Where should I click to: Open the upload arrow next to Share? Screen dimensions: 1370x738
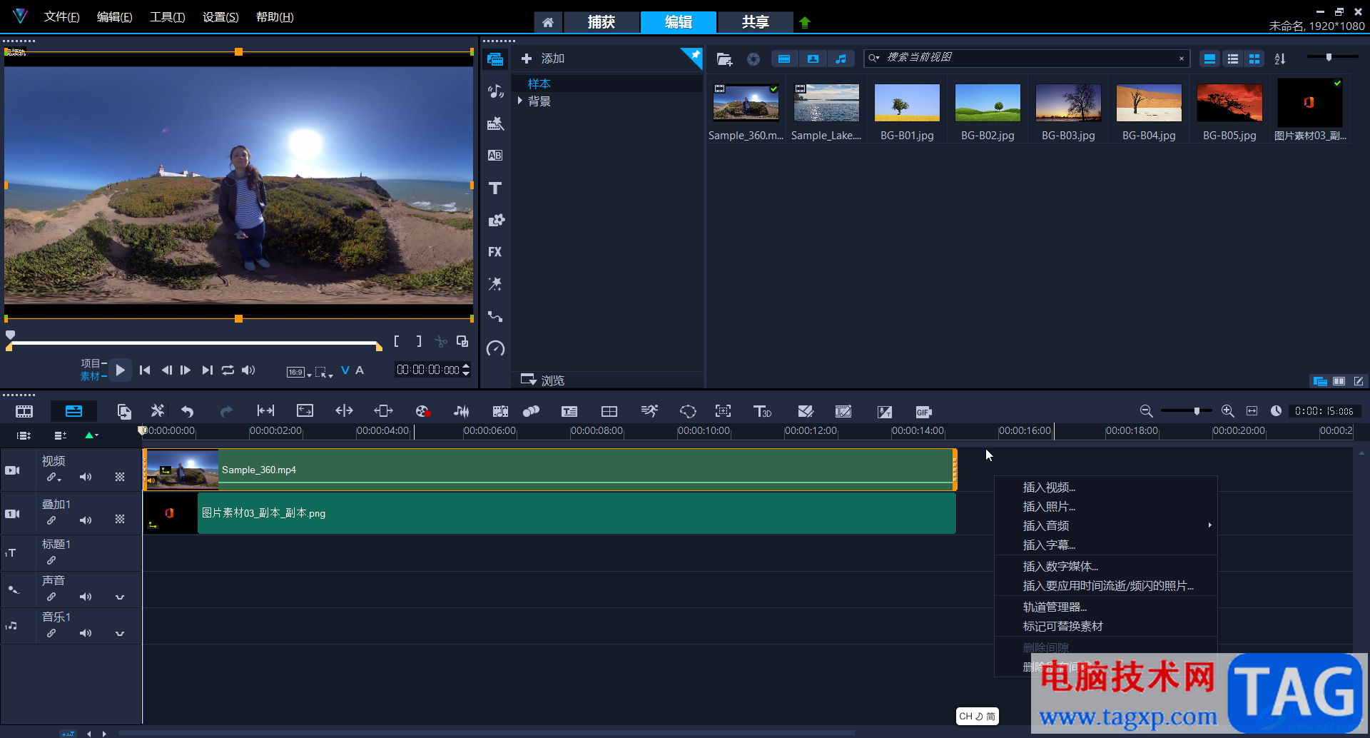(x=805, y=22)
